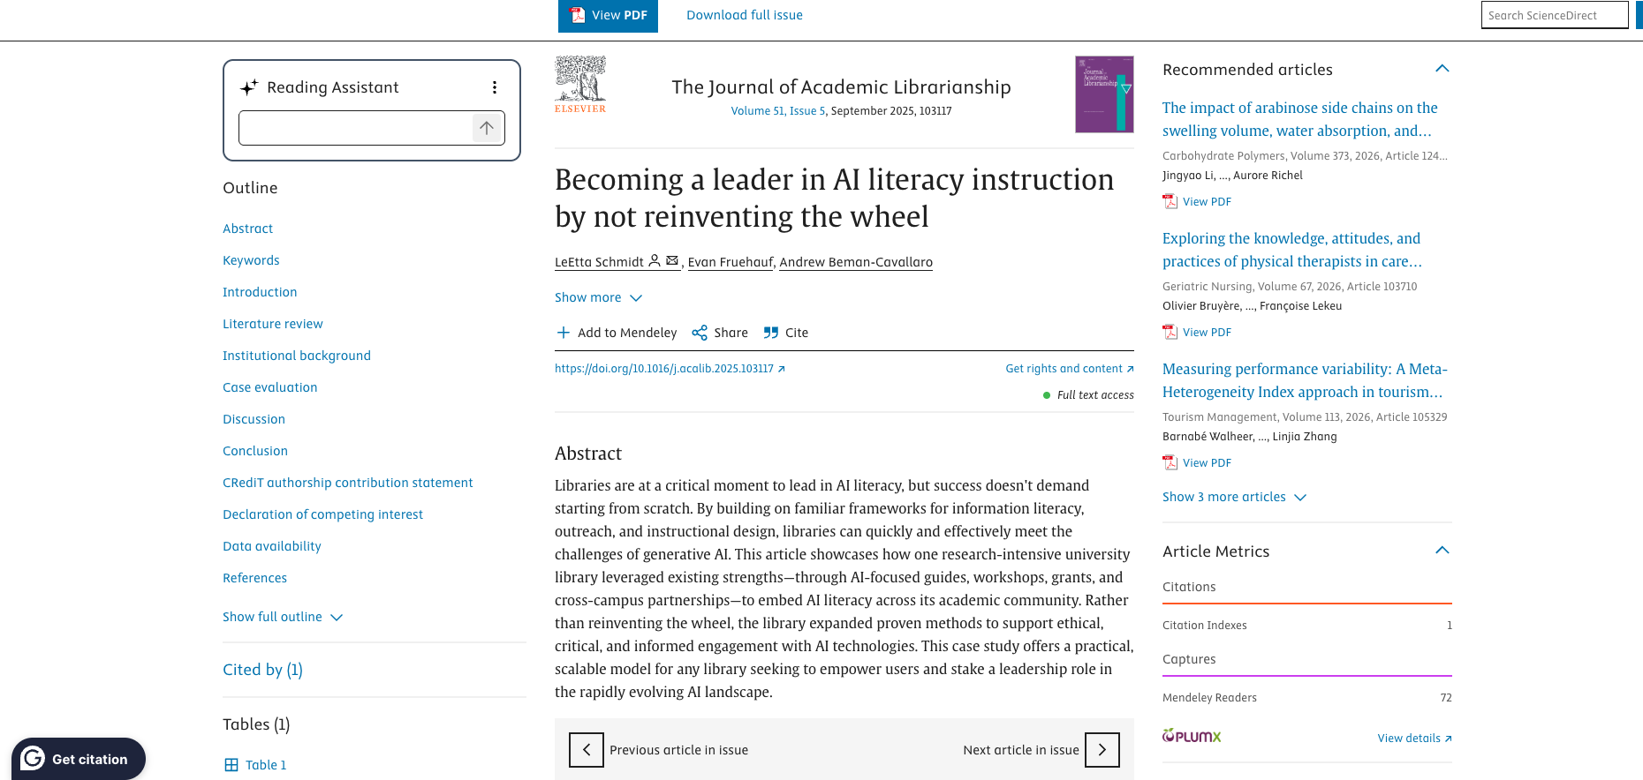Click the Search ScienceDirect field

[x=1555, y=15]
